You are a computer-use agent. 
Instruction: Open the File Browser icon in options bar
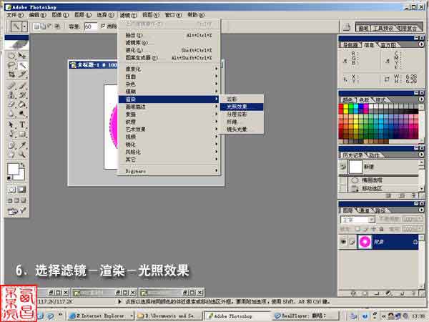click(347, 27)
